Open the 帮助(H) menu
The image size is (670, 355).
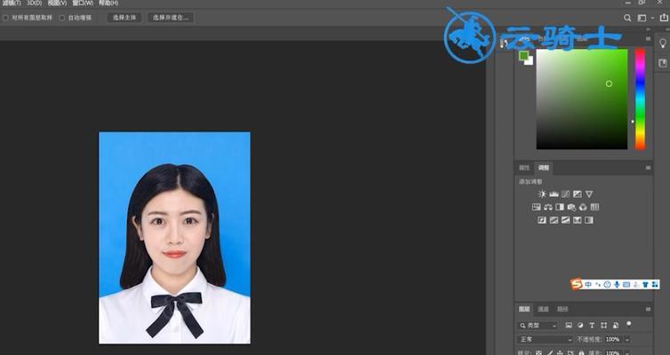tap(108, 3)
